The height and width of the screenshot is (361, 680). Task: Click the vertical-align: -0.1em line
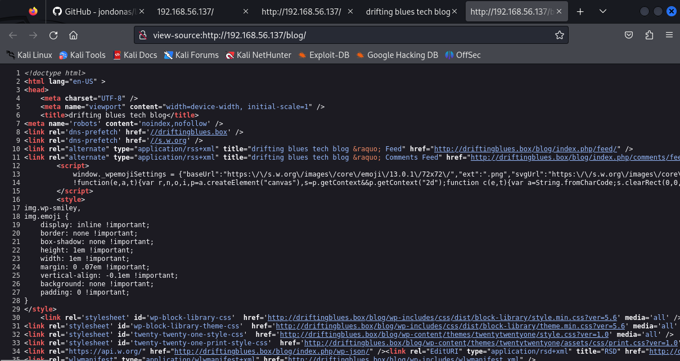[x=109, y=276]
